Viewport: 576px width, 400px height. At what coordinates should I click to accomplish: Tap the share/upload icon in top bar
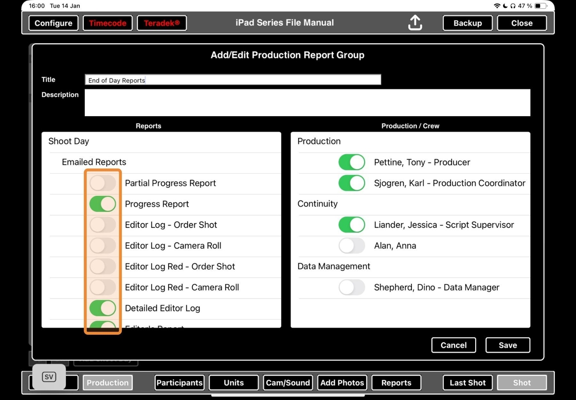tap(415, 23)
